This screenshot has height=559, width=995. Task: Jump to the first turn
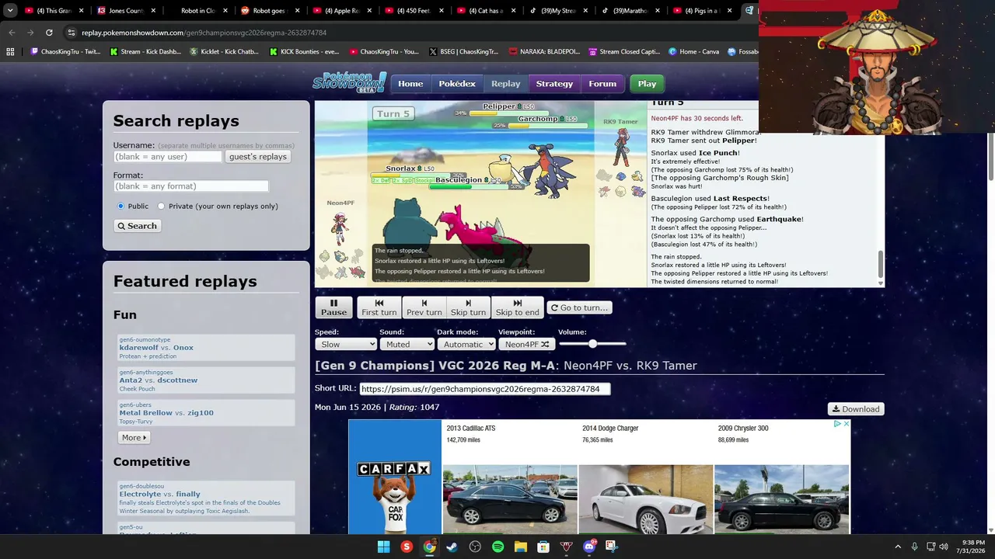(x=379, y=307)
